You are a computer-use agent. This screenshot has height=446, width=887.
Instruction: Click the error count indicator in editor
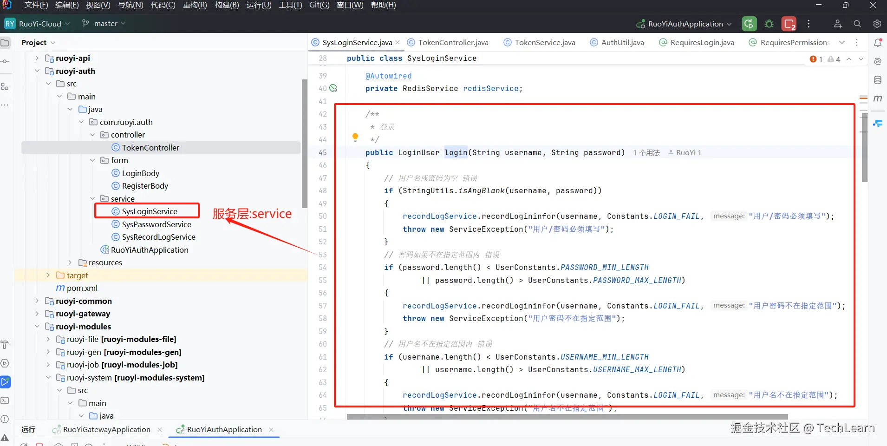point(816,59)
